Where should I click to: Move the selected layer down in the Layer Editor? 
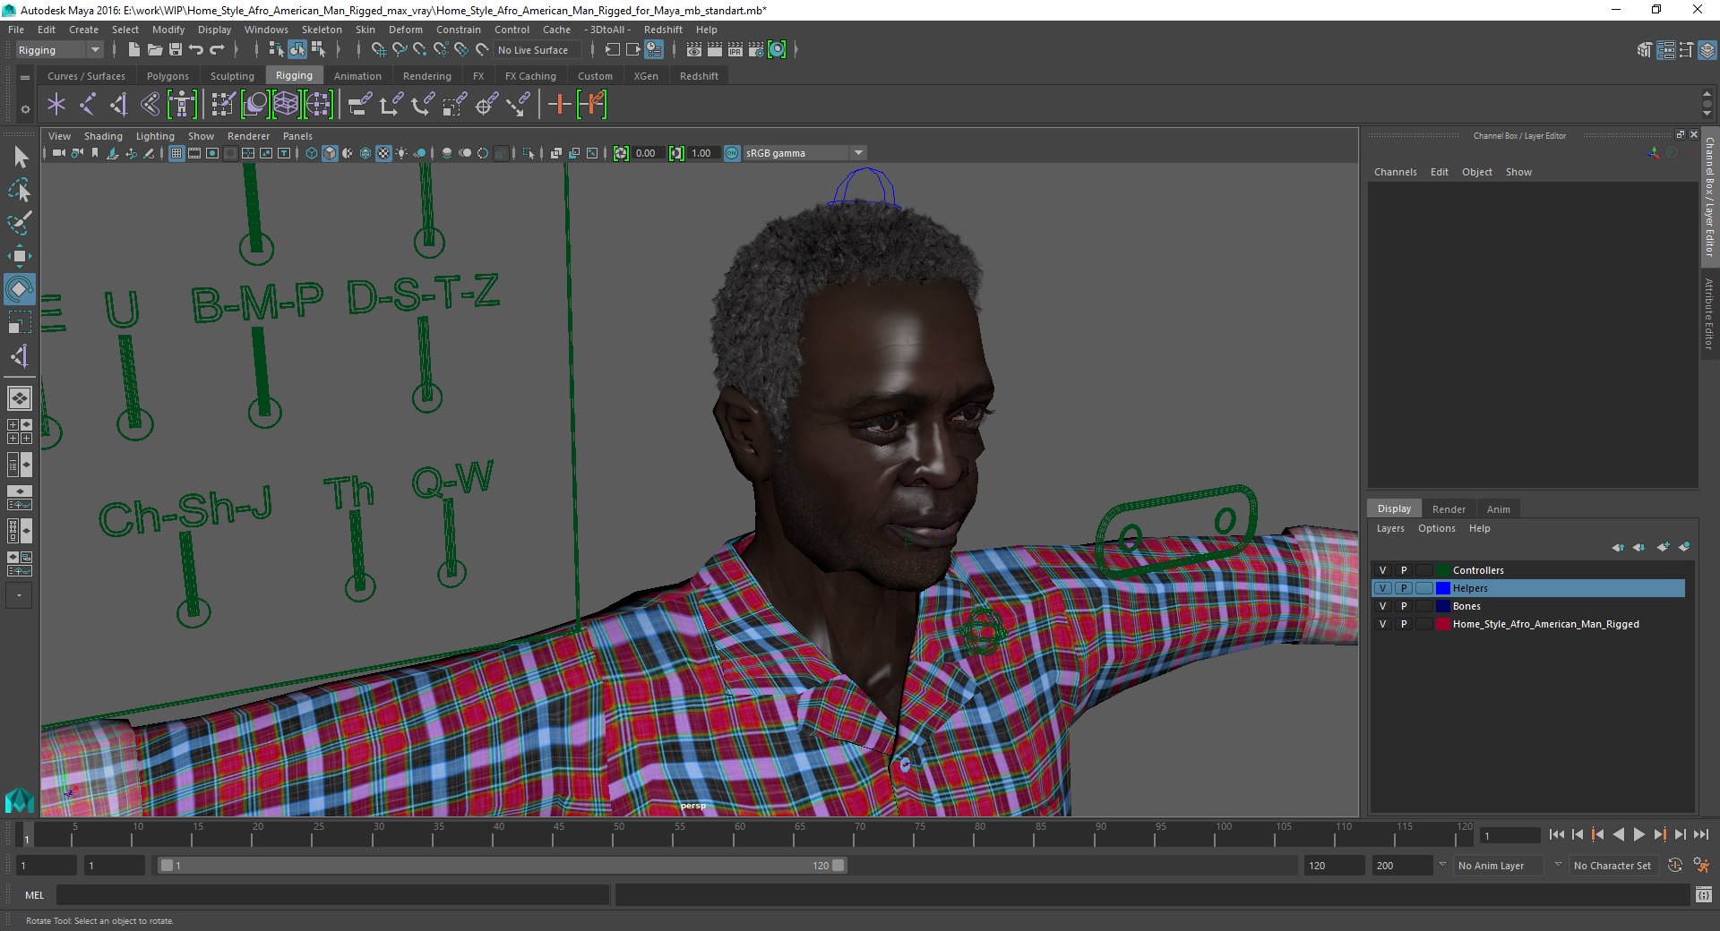[x=1638, y=547]
